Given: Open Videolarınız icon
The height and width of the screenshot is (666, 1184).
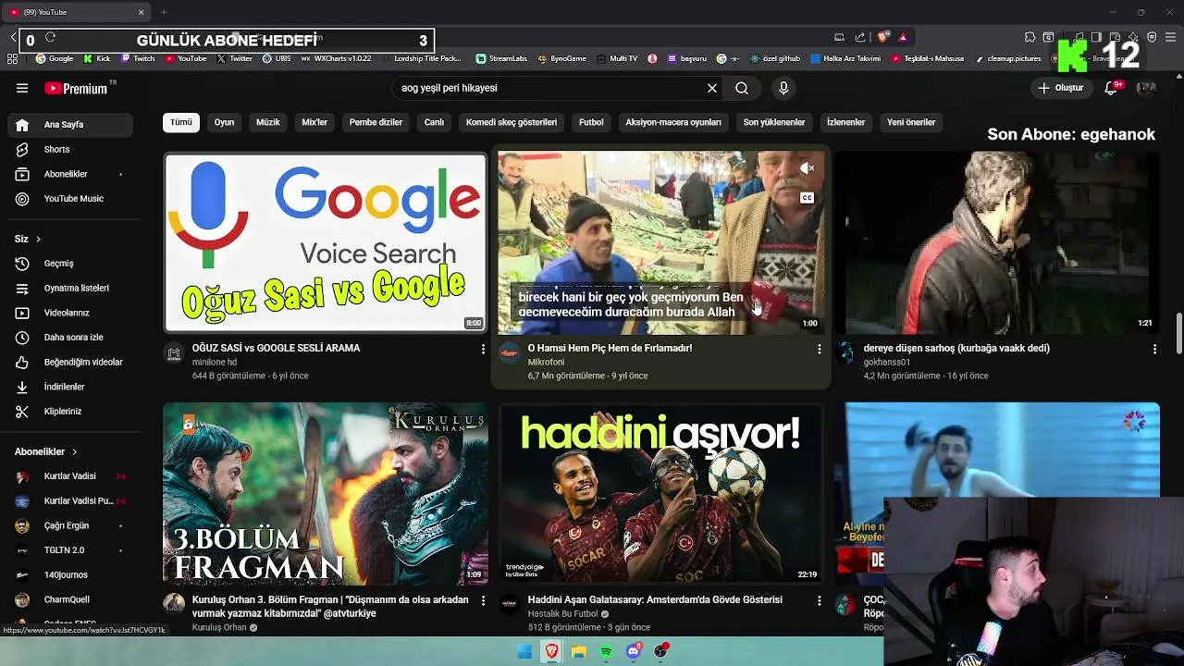Looking at the screenshot, I should [22, 313].
